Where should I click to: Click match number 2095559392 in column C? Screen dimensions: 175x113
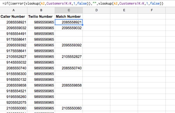pyautogui.click(x=69, y=45)
